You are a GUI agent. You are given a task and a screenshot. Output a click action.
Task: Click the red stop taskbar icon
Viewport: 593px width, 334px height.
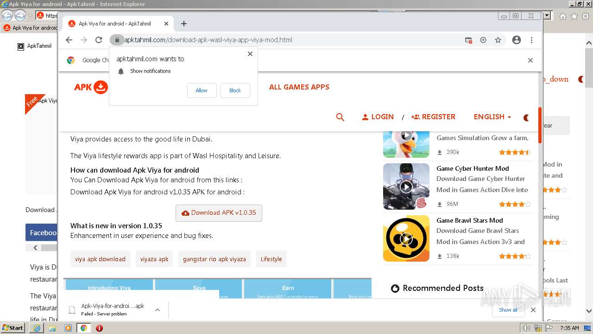[99, 328]
